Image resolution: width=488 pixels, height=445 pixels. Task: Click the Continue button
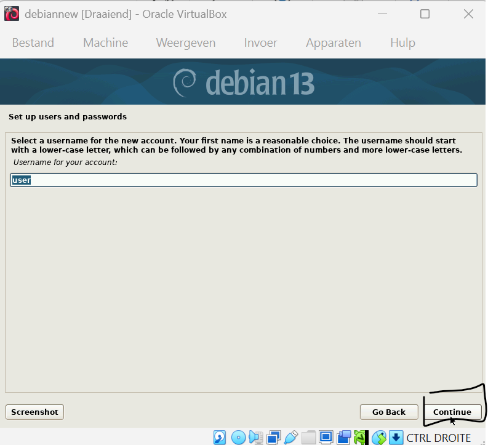pyautogui.click(x=452, y=412)
